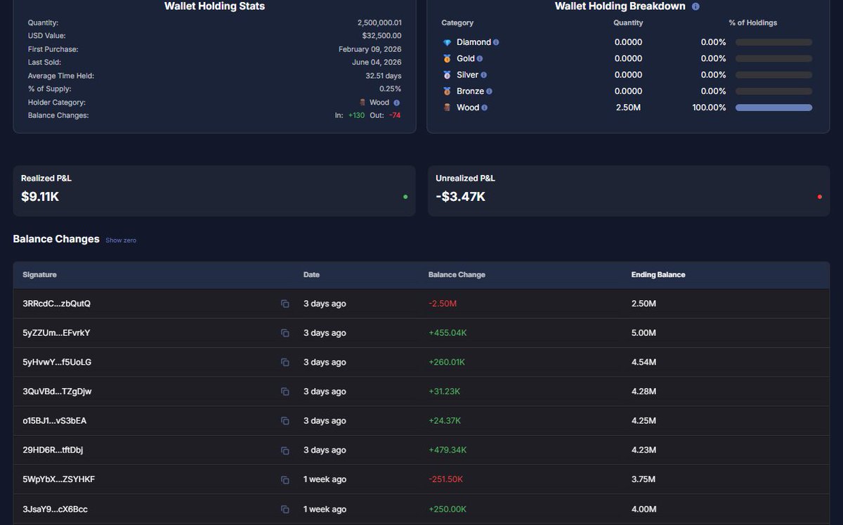Open transaction 5yZZUm...EFvrkY

[x=56, y=333]
